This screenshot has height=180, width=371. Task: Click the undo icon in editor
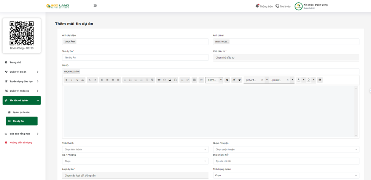pos(90,80)
